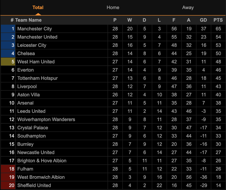Image resolution: width=226 pixels, height=190 pixels.
Task: Open Leicester City team page
Action: pyautogui.click(x=32, y=45)
